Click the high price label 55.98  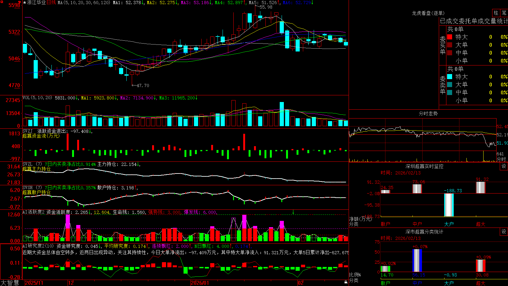(266, 7)
